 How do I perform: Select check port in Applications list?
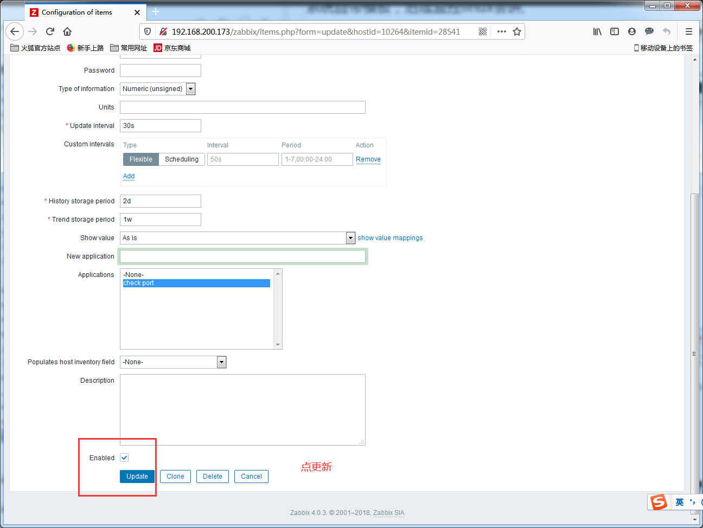pos(196,283)
